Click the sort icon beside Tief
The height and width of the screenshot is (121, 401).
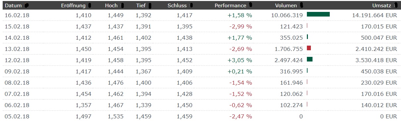(150, 6)
